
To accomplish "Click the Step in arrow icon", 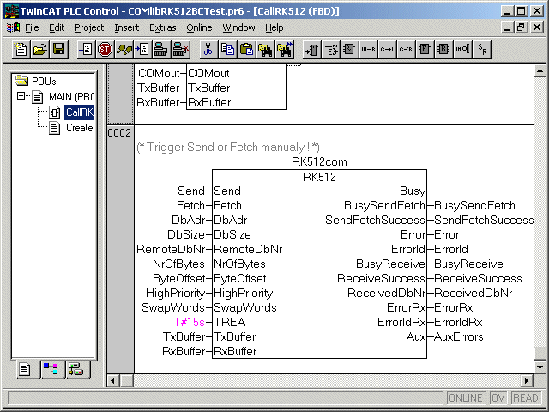I will tap(142, 50).
